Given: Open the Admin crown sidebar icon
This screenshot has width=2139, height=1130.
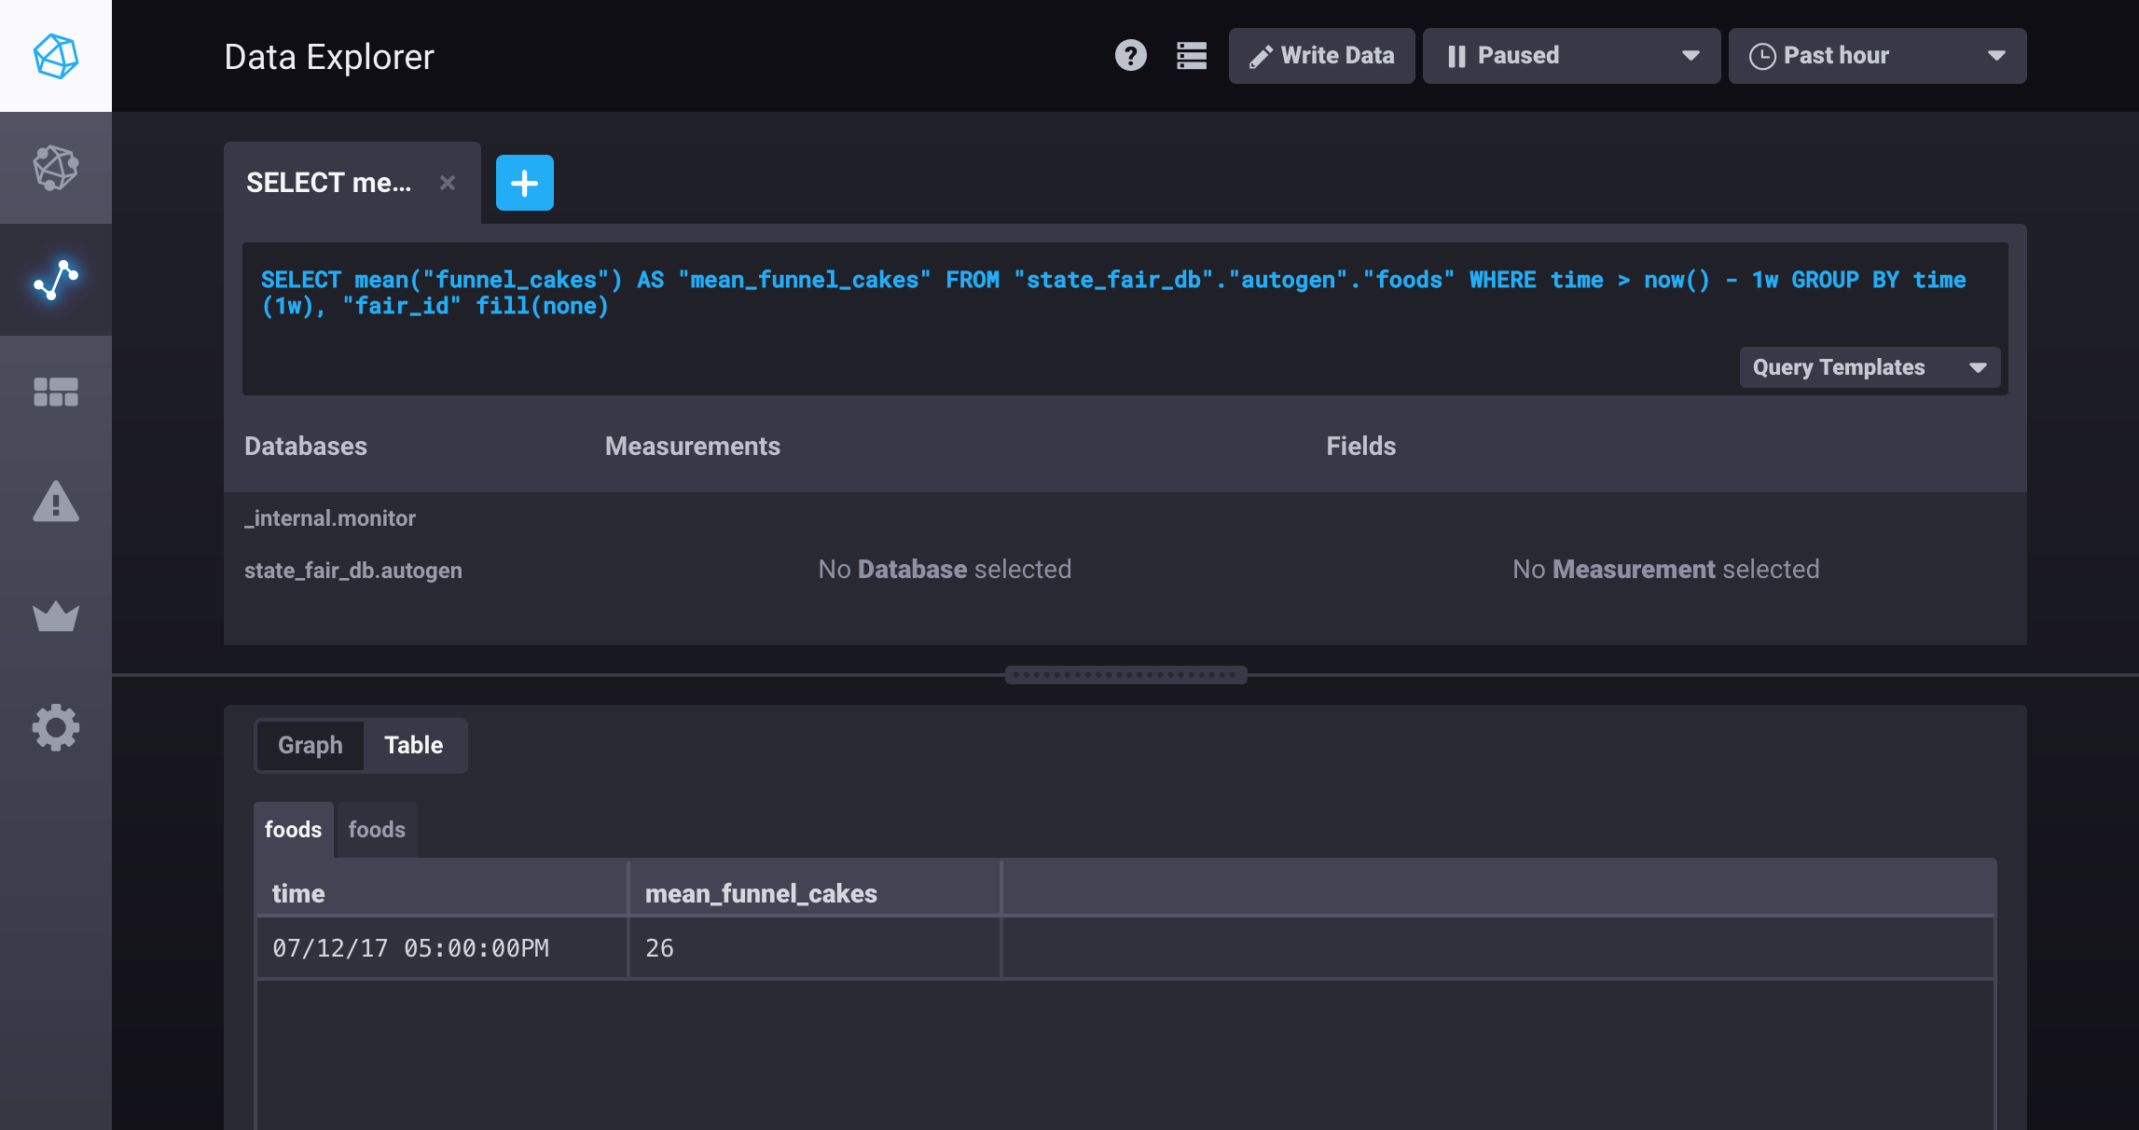Looking at the screenshot, I should click(55, 615).
